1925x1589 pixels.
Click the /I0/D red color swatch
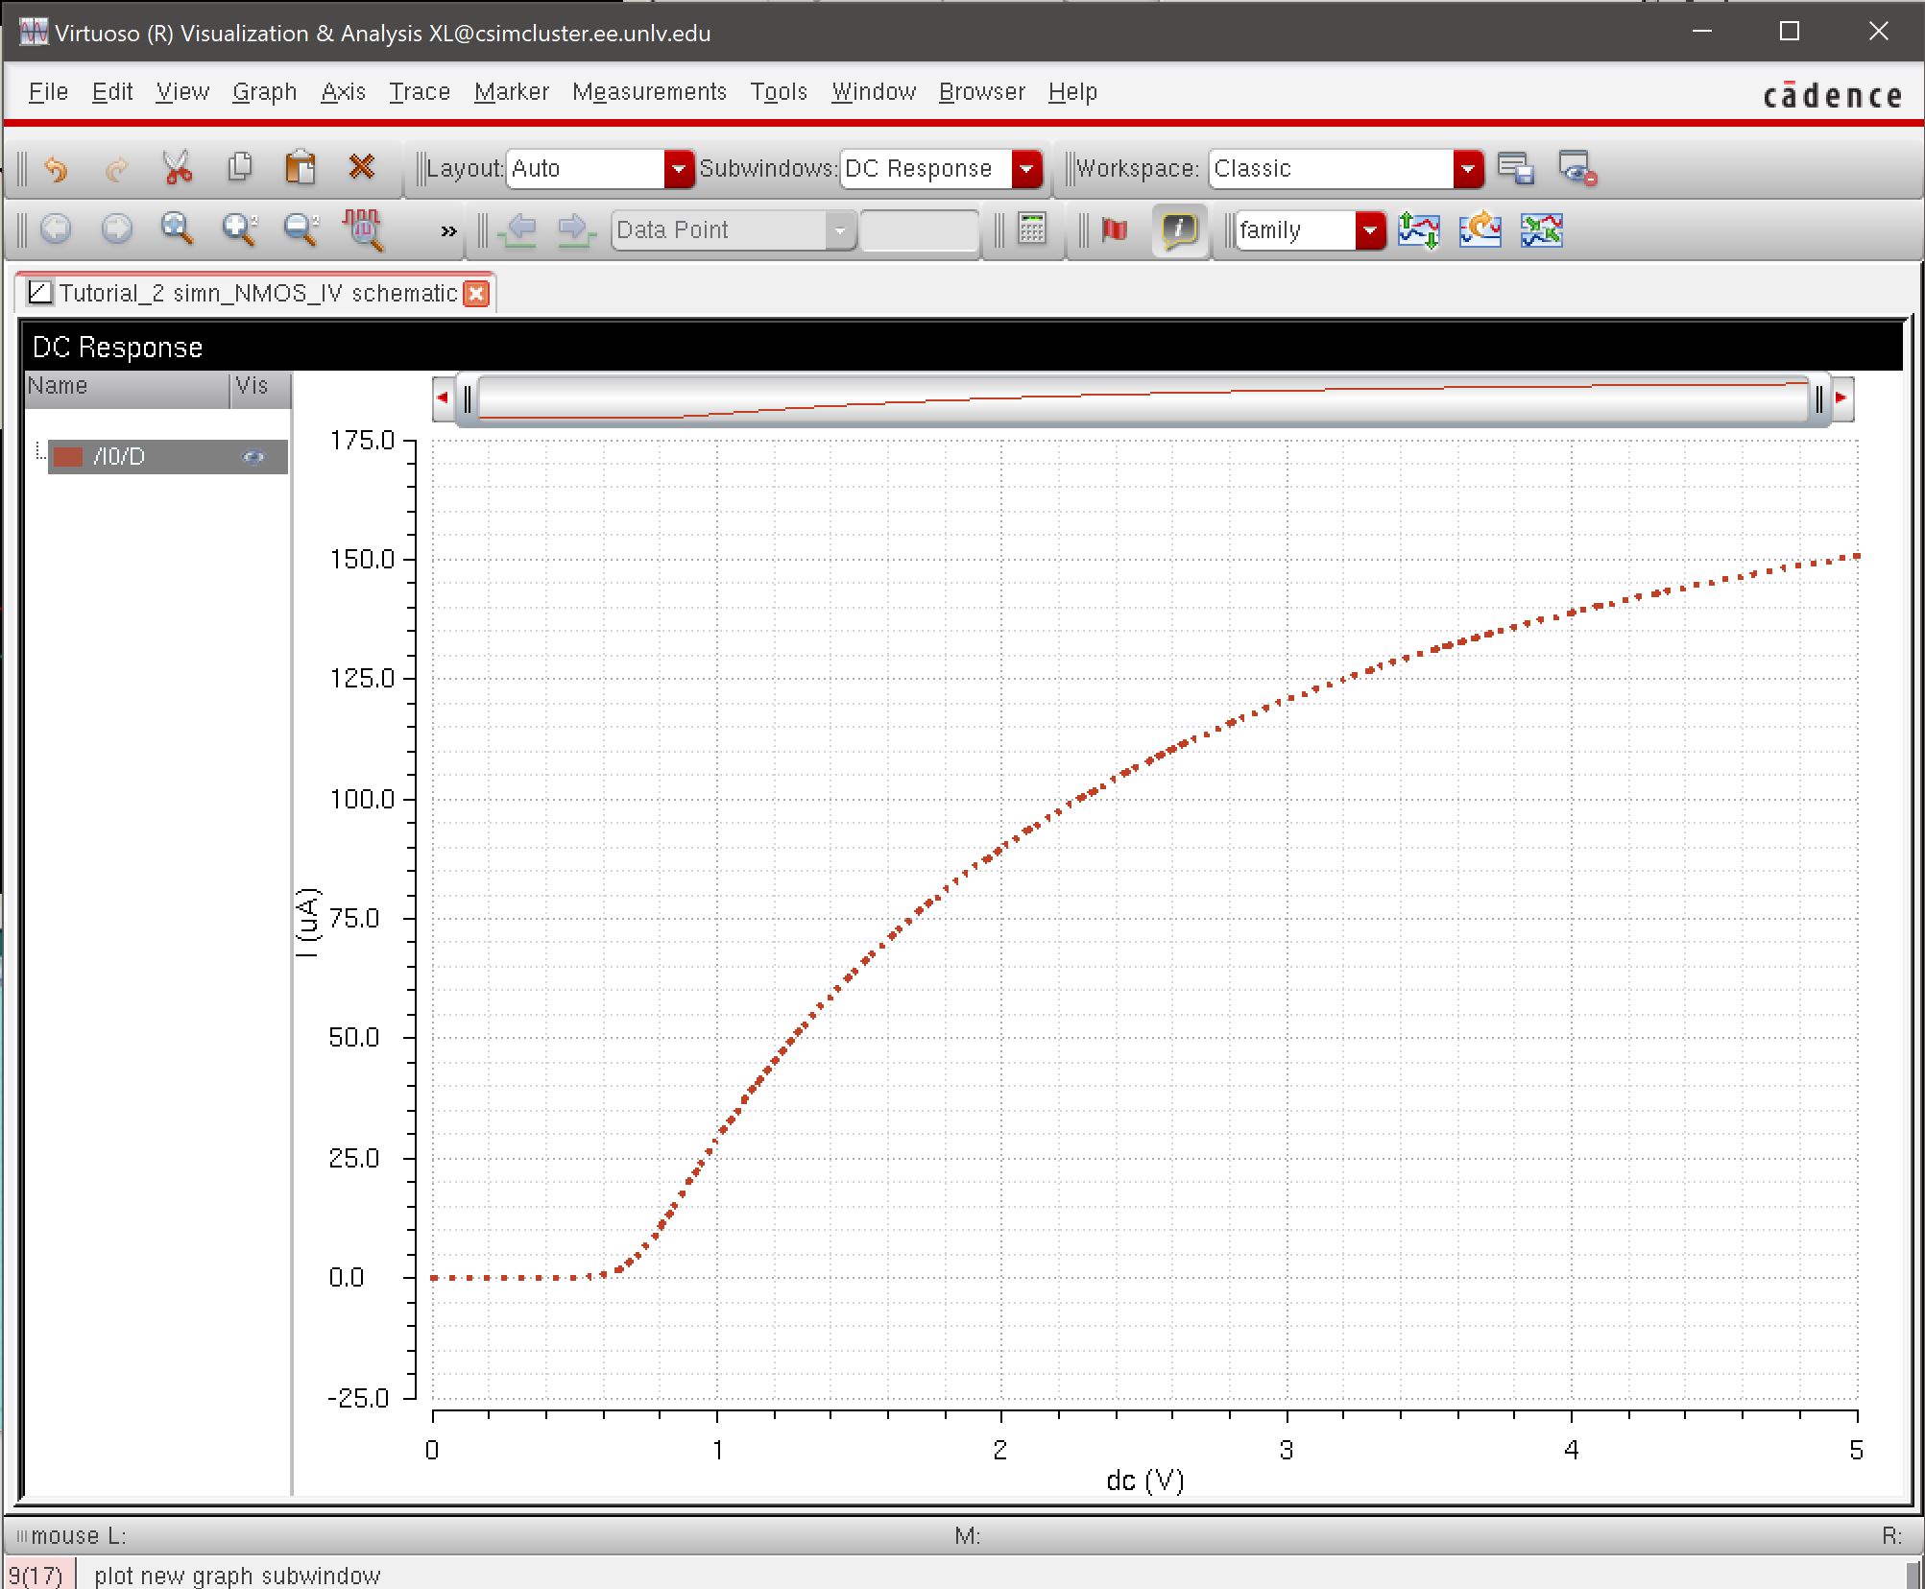67,457
